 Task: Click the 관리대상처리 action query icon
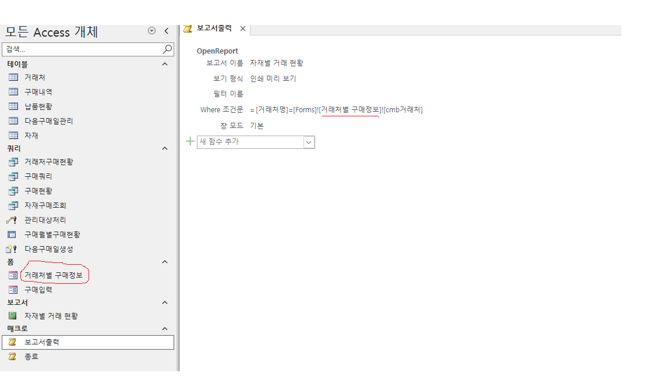[12, 220]
